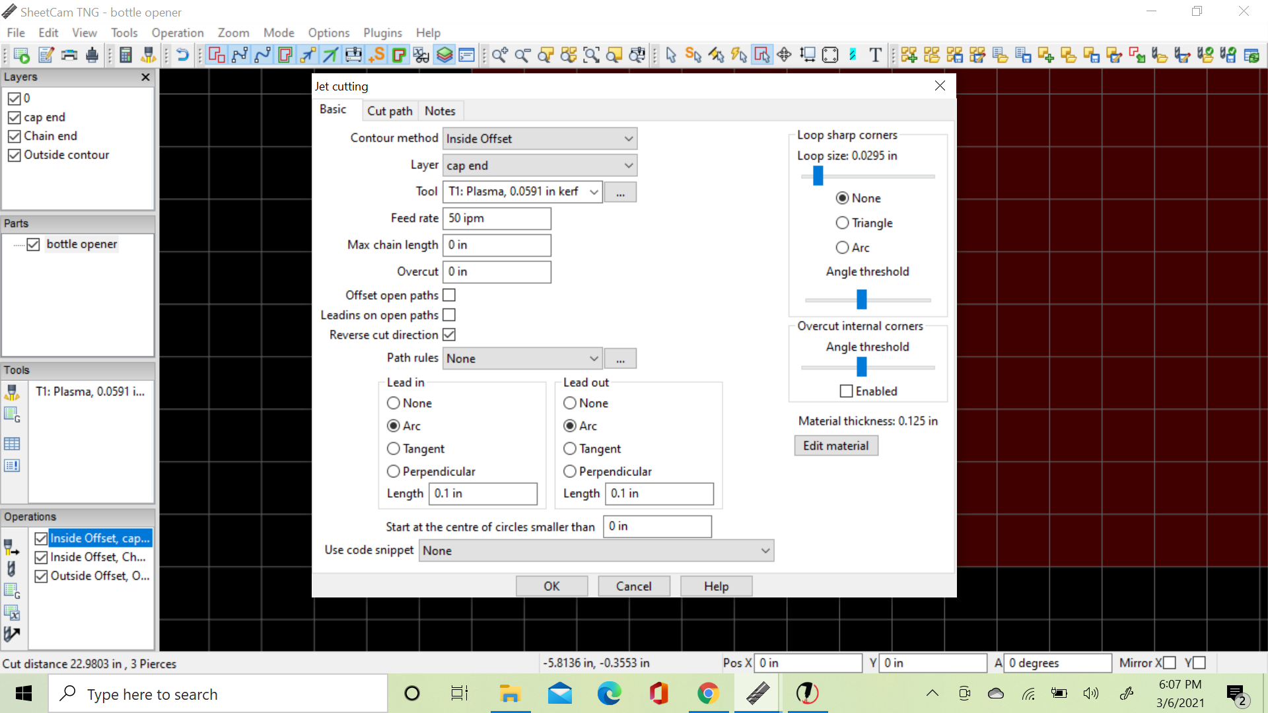Click the Windows Start button

[x=24, y=694]
